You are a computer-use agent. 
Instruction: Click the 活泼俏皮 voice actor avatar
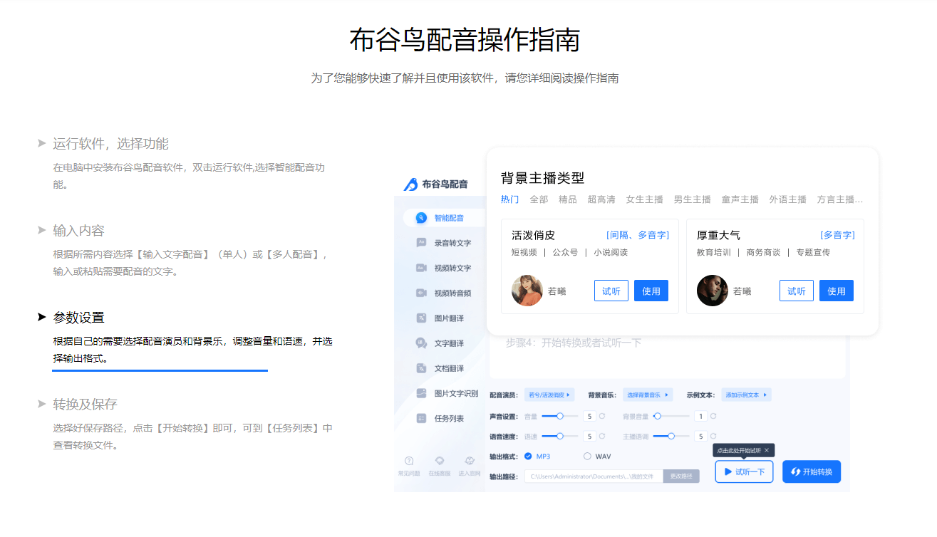527,291
